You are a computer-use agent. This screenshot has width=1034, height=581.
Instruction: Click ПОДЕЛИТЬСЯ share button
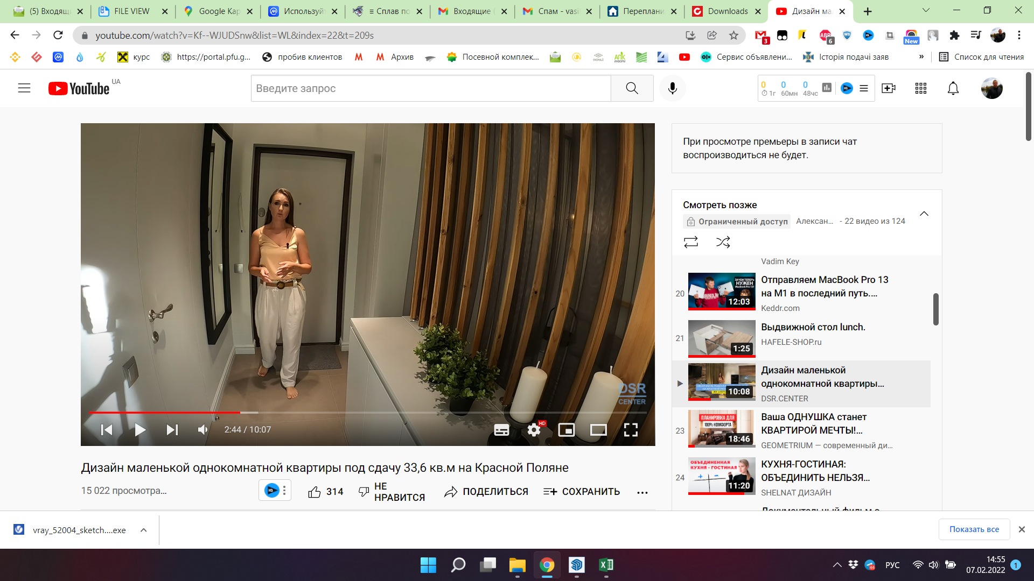486,492
